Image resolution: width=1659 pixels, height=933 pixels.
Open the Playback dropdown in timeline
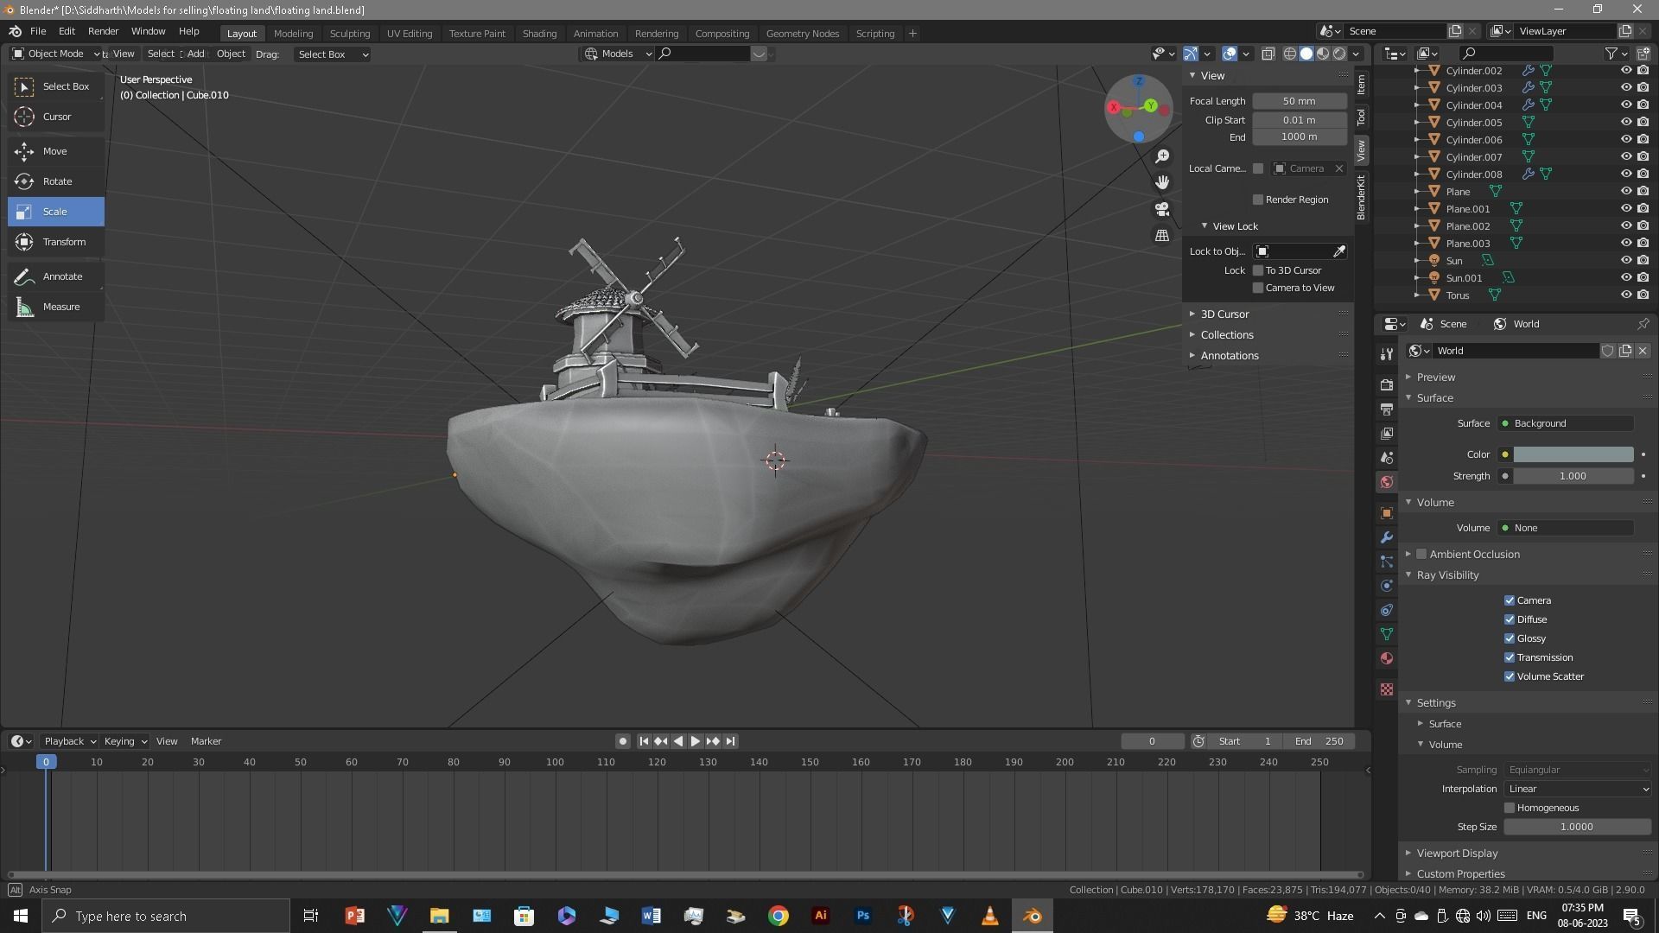(x=69, y=741)
